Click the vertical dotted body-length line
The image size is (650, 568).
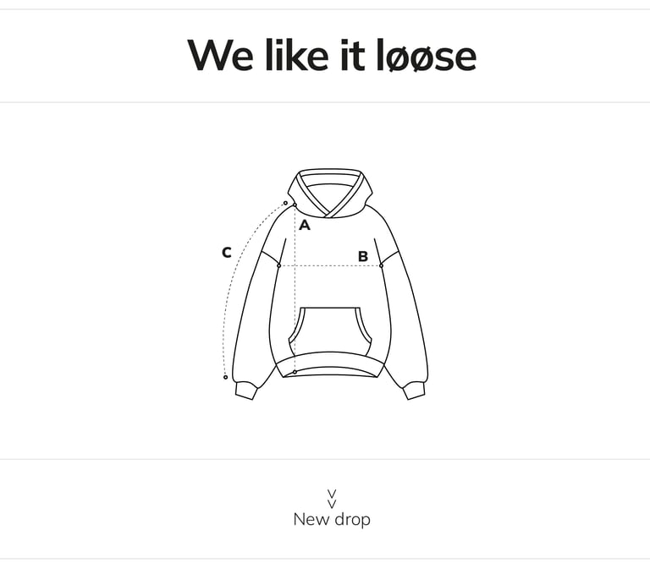coord(295,288)
